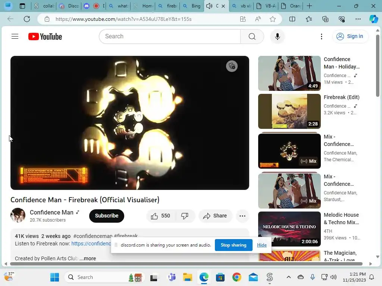Click the miniplayer overlay icon on the video
Screen dimensions: 382x286
pyautogui.click(x=232, y=66)
